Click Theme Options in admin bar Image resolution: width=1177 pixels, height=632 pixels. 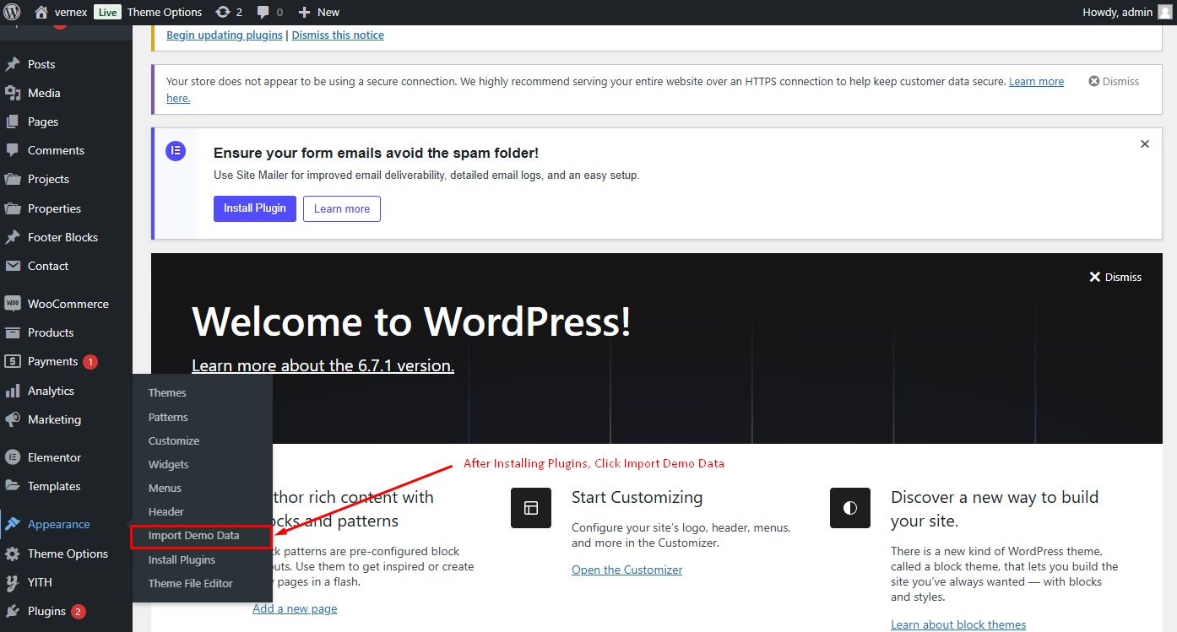point(165,12)
